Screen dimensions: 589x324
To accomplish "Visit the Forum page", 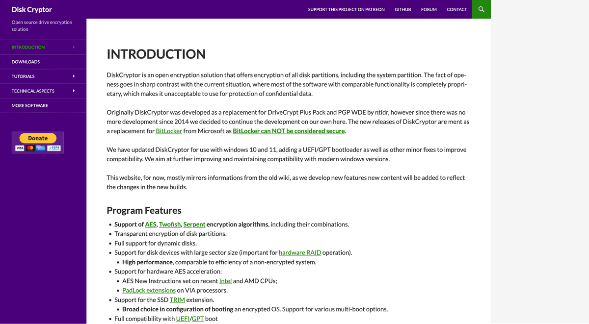I will [x=428, y=9].
